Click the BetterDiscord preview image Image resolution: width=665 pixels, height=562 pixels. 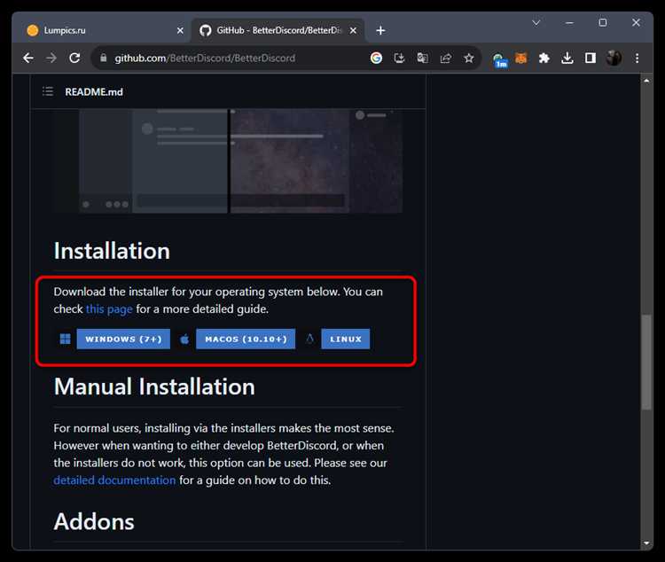pos(228,161)
